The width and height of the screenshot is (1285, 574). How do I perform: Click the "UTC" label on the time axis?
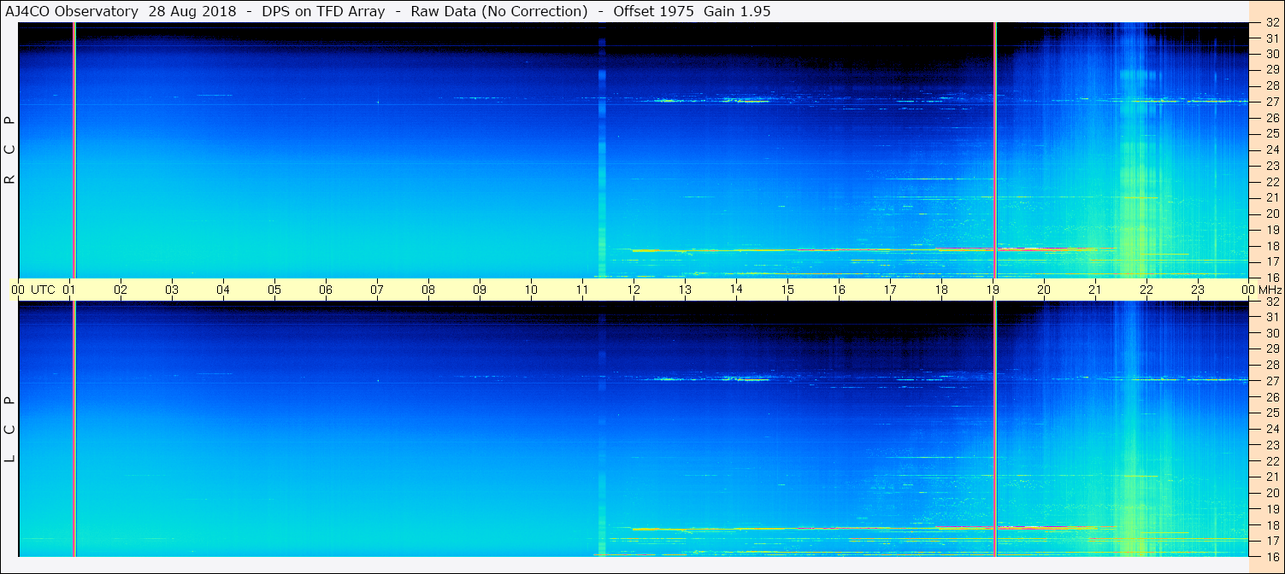(x=43, y=290)
